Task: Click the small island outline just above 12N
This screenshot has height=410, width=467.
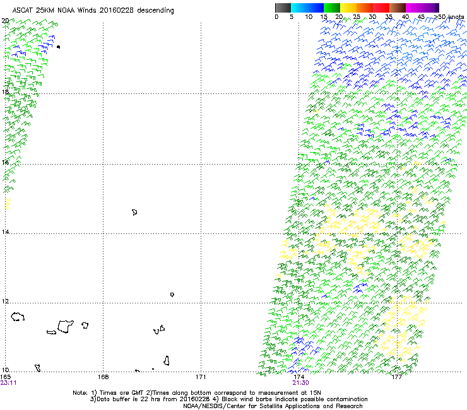Action: tap(172, 295)
